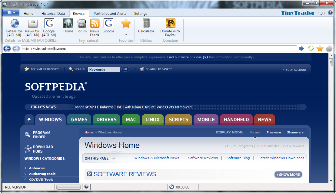Click globe icon in status bar
This screenshot has height=193, width=336.
coord(86,187)
